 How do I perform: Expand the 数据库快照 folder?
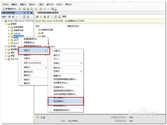9,30
